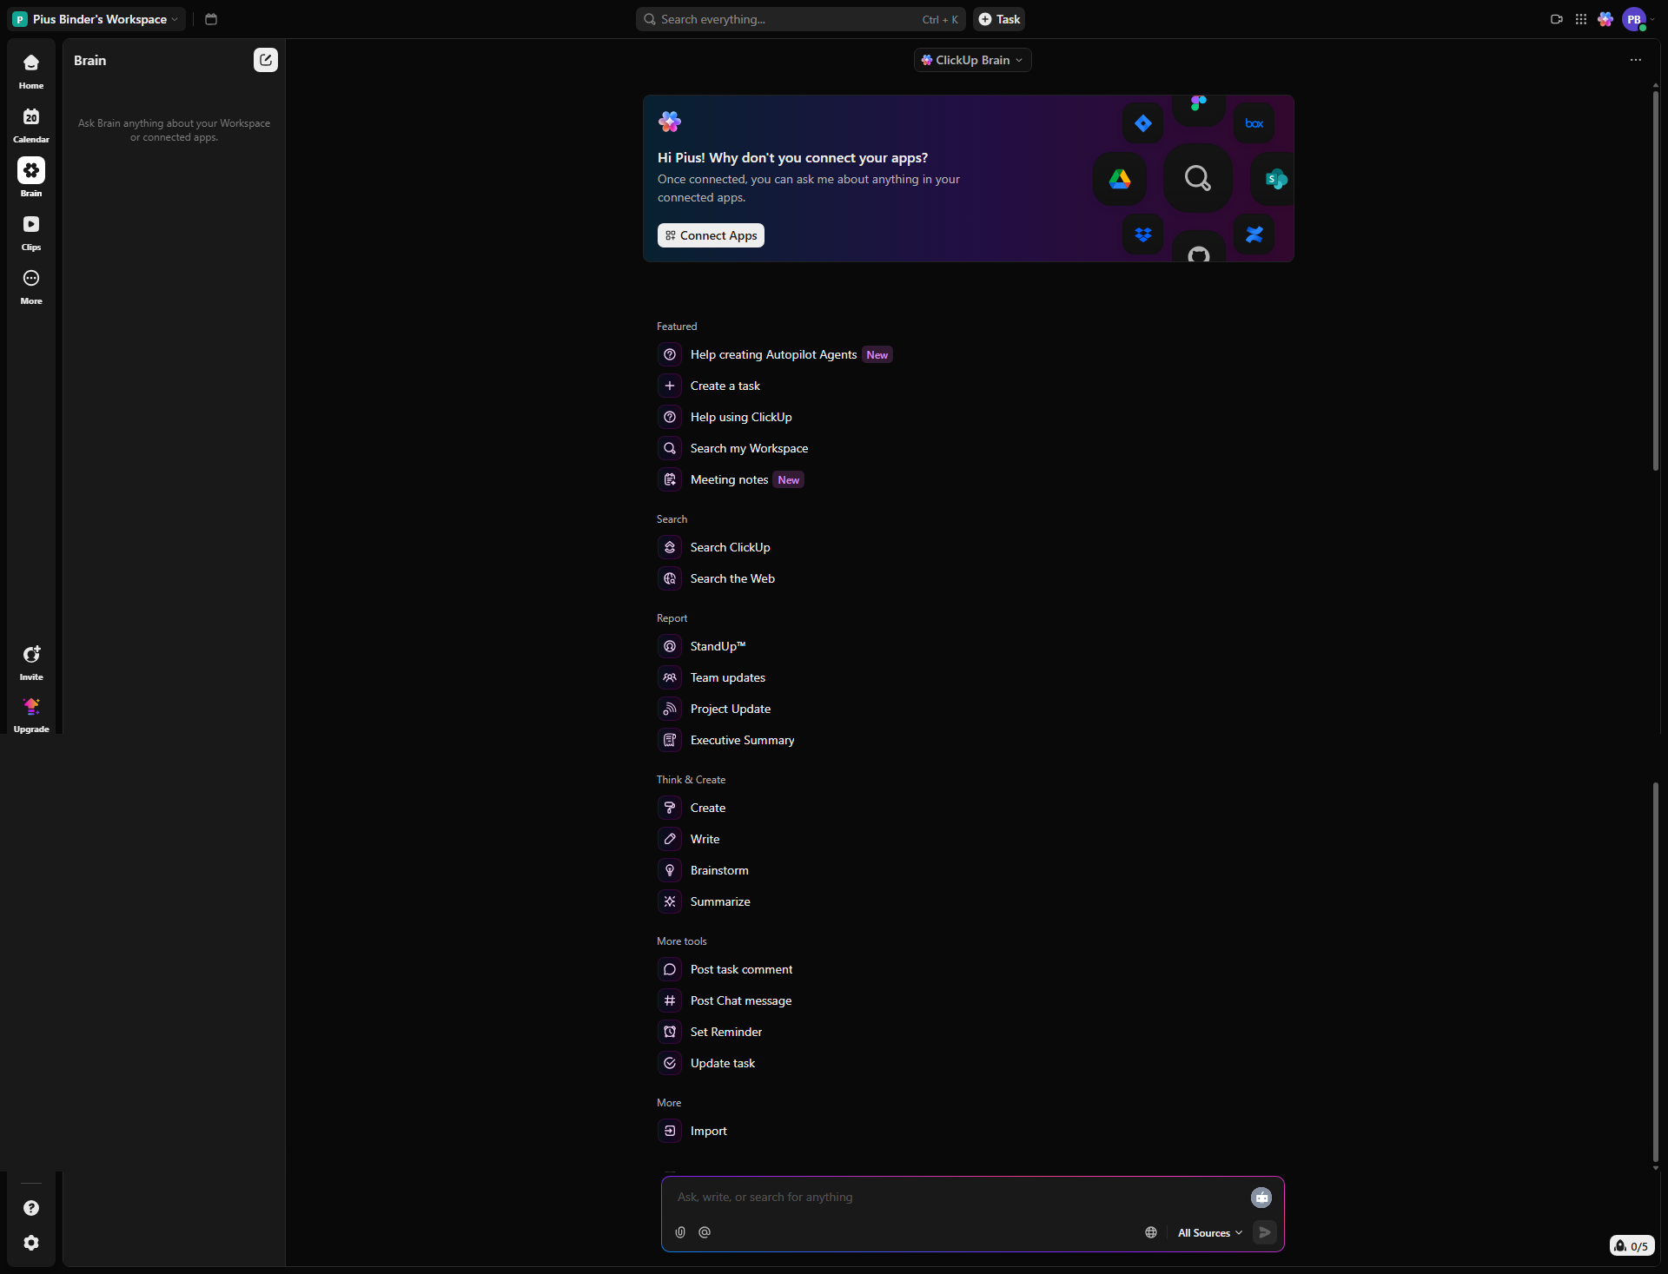Click the Task create button
This screenshot has width=1668, height=1274.
click(999, 19)
